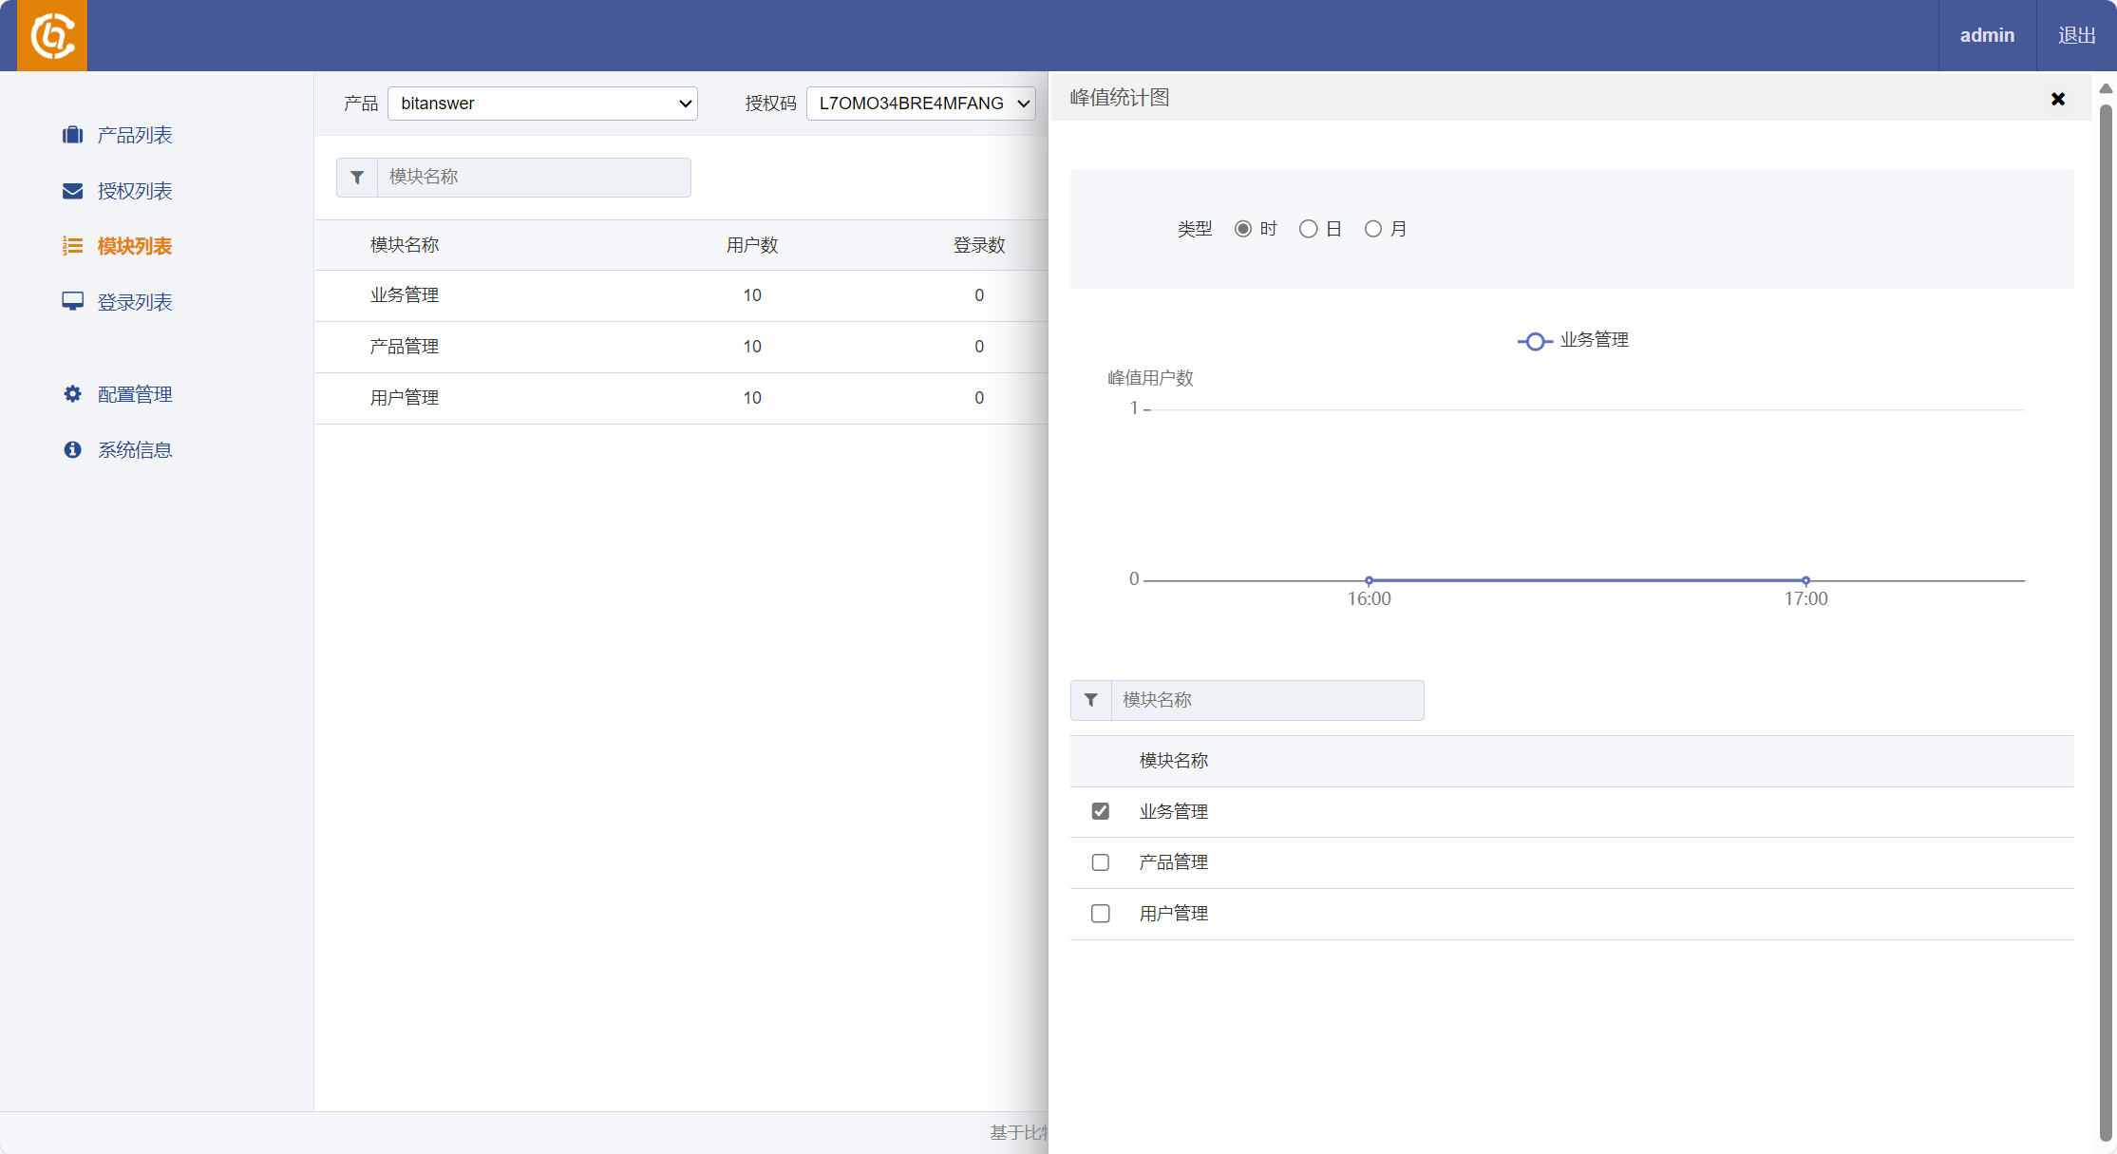Click the briefcase icon for 产品列表
Viewport: 2117px width, 1154px height.
pyautogui.click(x=72, y=135)
